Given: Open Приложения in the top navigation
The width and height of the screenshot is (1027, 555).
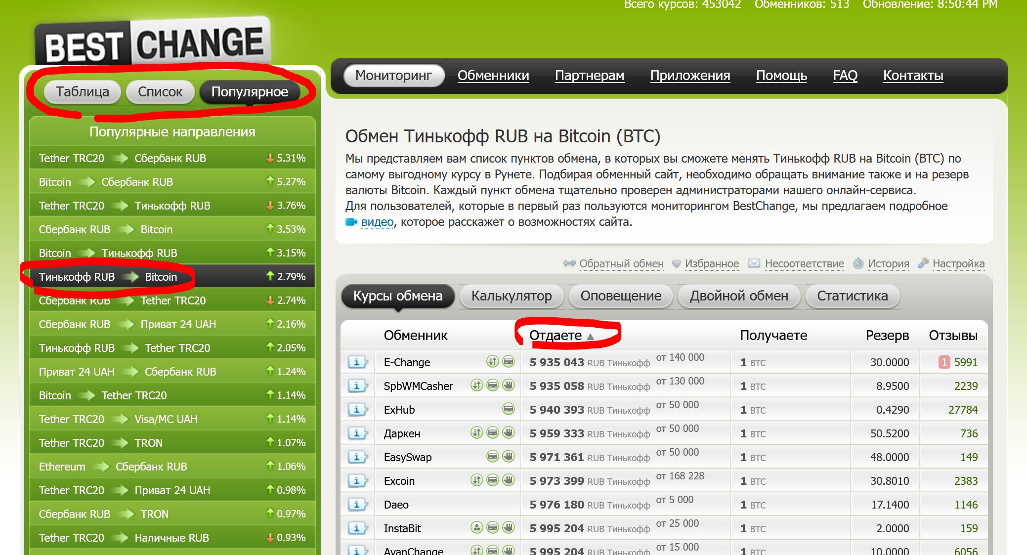Looking at the screenshot, I should [x=690, y=76].
